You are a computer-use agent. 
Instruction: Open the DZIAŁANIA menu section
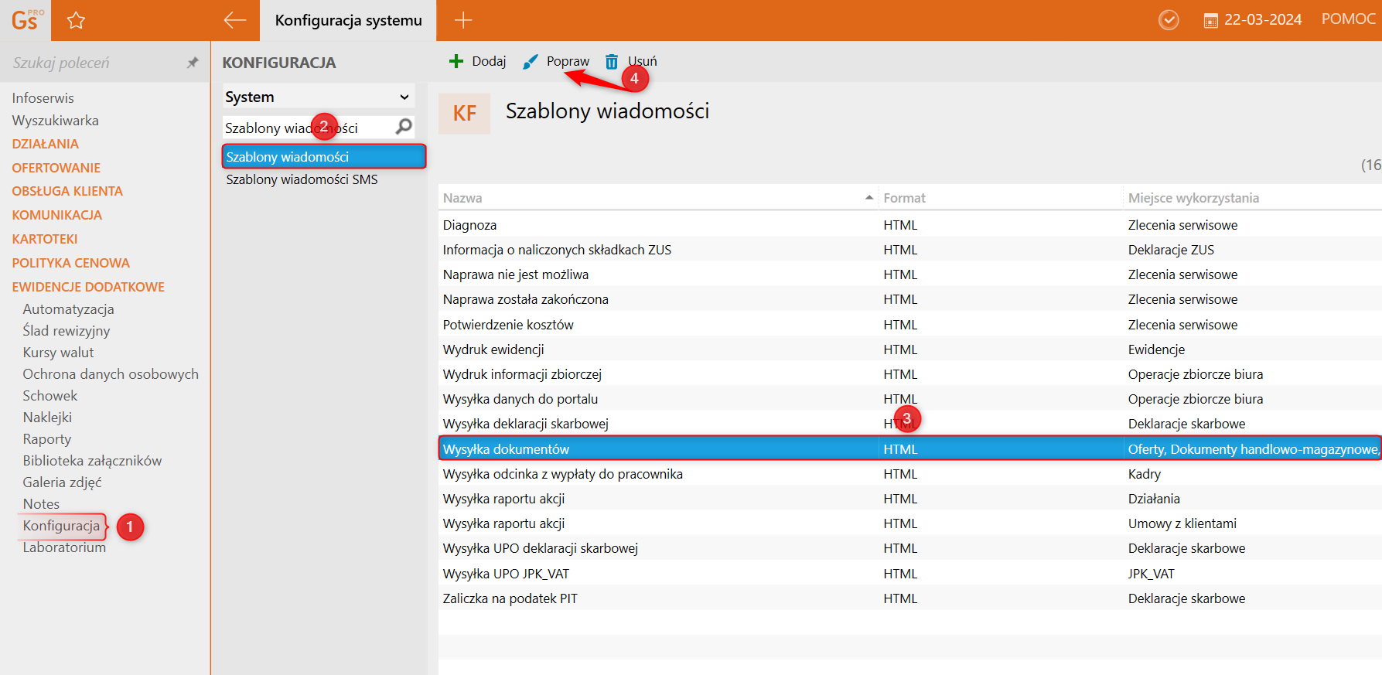point(46,144)
